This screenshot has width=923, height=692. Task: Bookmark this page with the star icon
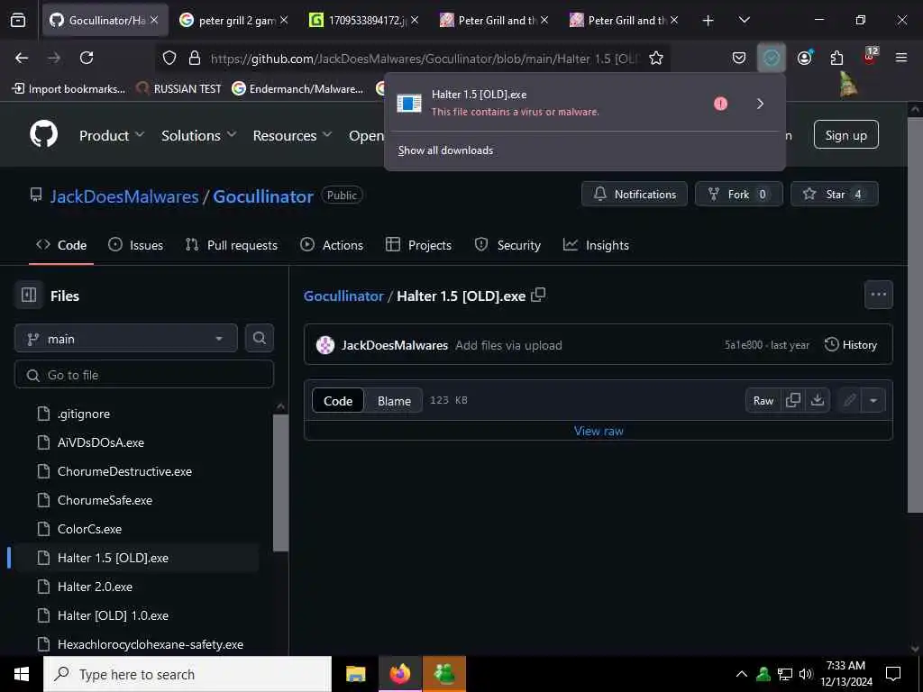(656, 58)
